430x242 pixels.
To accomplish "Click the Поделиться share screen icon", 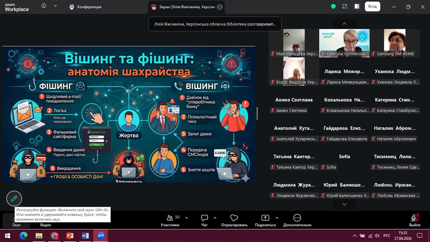I will tap(265, 218).
